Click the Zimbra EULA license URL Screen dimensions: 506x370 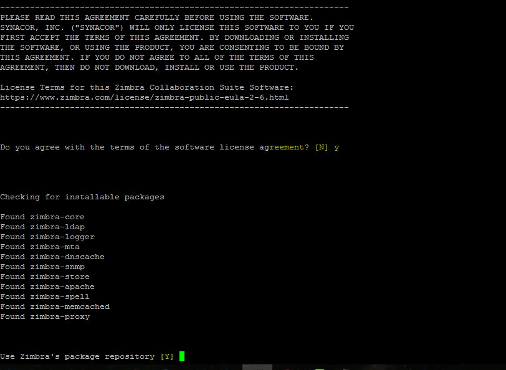144,97
